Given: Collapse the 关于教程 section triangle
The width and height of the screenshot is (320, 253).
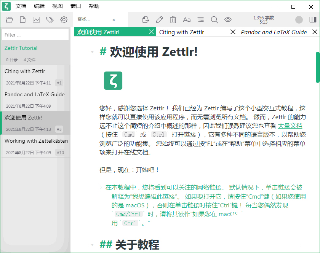Looking at the screenshot, I should [x=92, y=245].
